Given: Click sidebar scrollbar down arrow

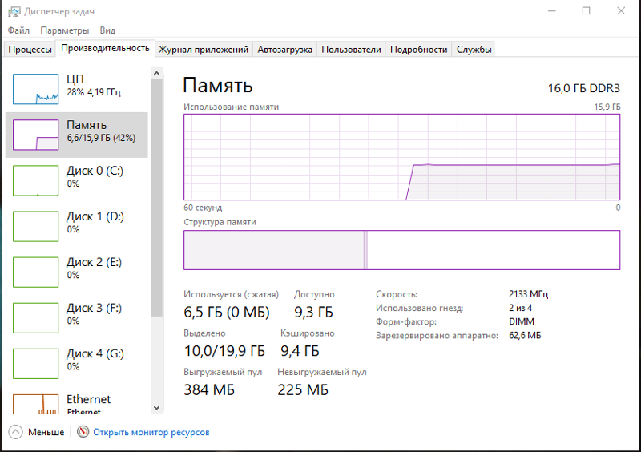Looking at the screenshot, I should tap(156, 407).
